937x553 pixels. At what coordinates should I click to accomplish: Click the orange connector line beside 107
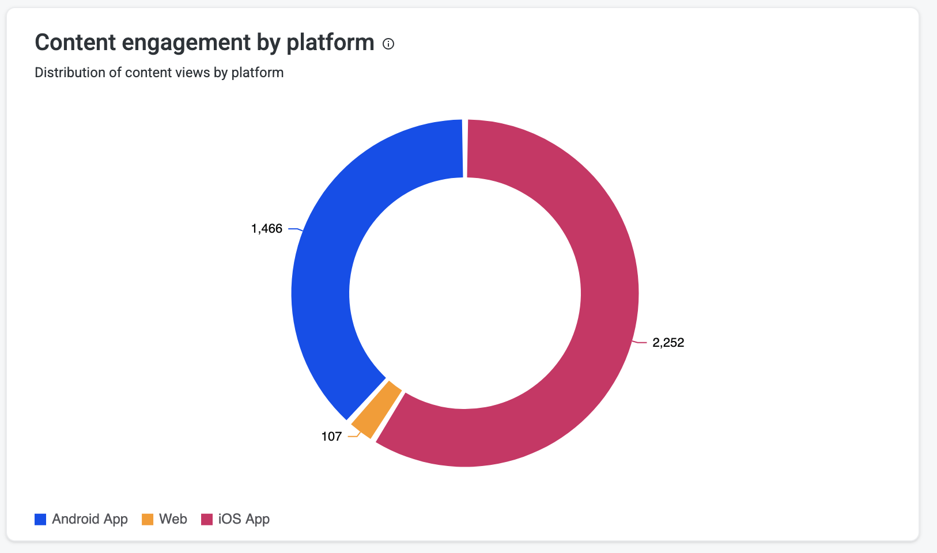pyautogui.click(x=354, y=436)
